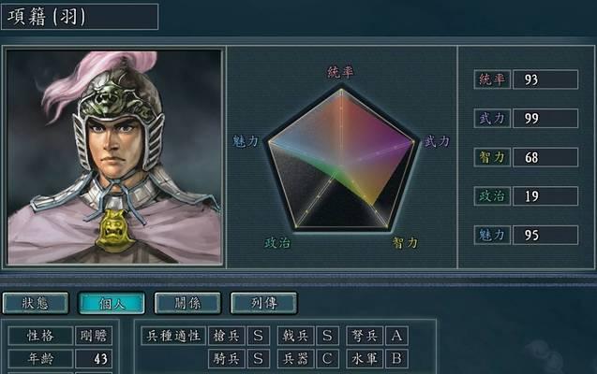Click the 政治 value 19 box
The image size is (597, 374).
pos(545,196)
